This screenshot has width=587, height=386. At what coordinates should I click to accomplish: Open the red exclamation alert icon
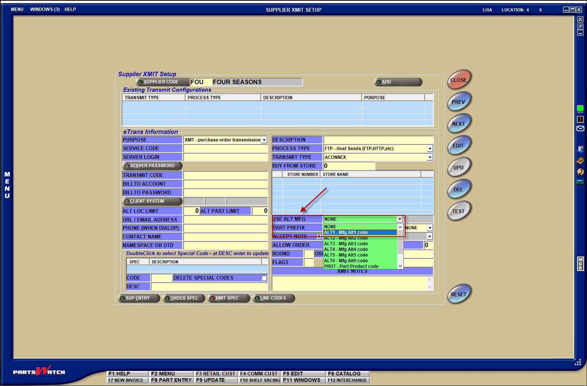(580, 119)
